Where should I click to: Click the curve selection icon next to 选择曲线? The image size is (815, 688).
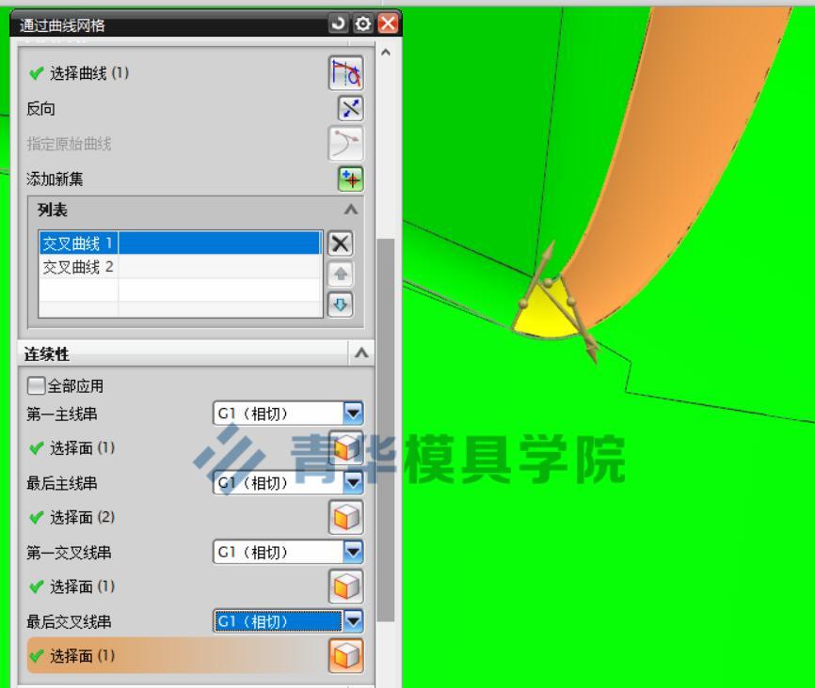coord(345,73)
